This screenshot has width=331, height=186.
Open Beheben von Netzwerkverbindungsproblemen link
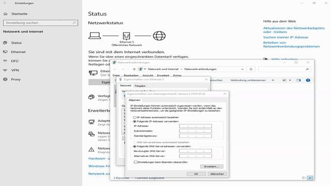click(291, 44)
